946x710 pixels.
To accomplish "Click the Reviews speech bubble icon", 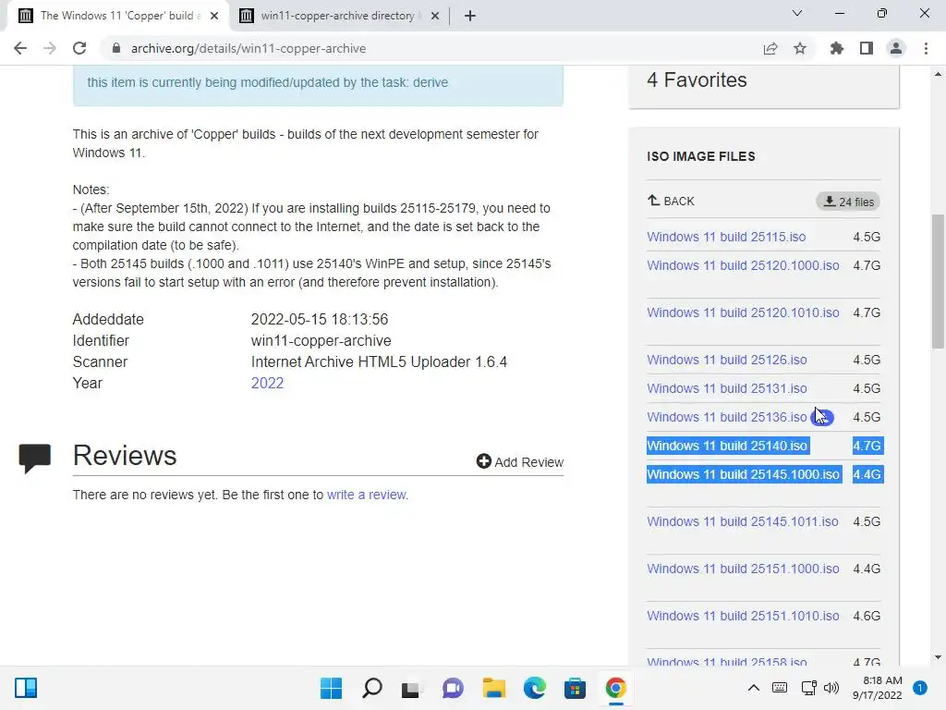I will (x=34, y=459).
